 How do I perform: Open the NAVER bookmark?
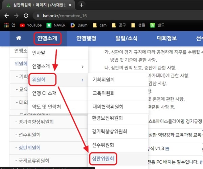[x=56, y=25]
